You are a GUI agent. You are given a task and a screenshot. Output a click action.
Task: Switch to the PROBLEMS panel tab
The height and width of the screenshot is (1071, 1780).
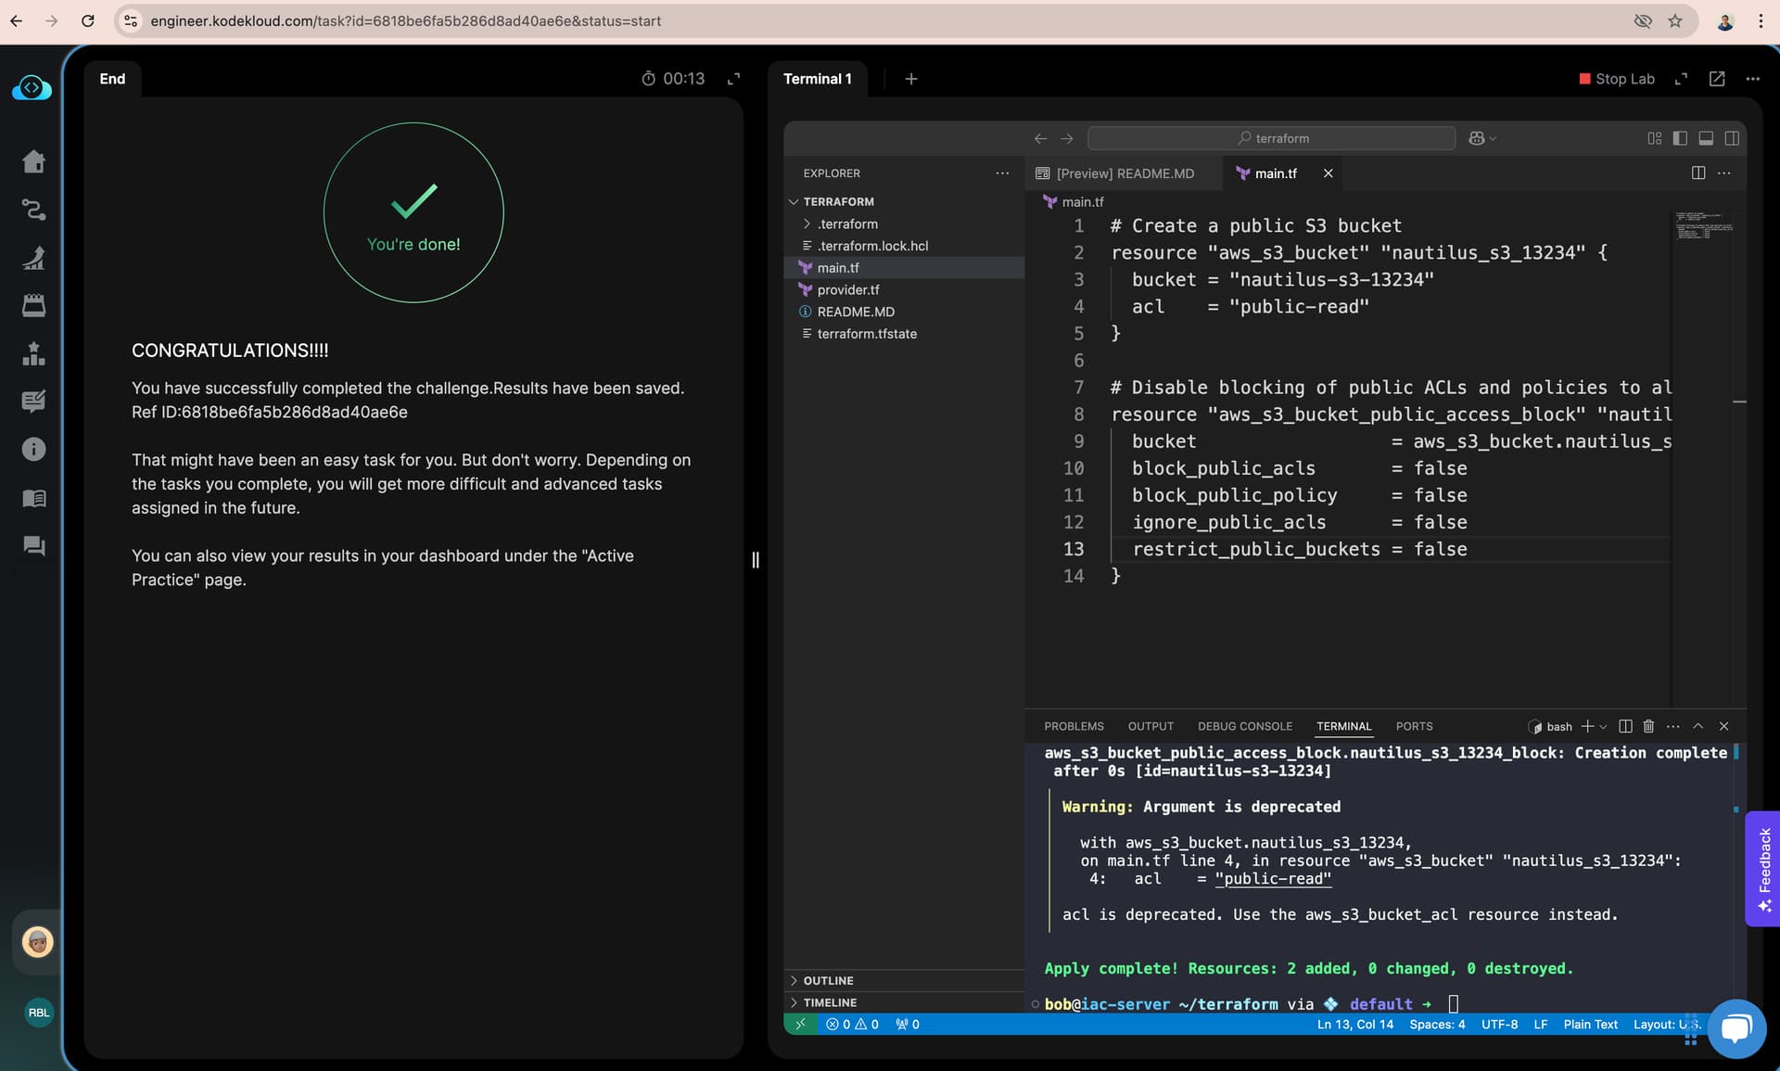click(x=1074, y=726)
